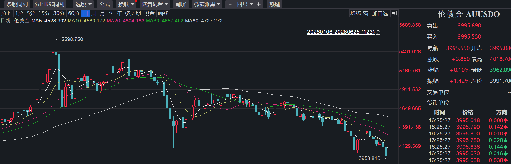Open the 微软雅黑 font dropdown

(207, 4)
